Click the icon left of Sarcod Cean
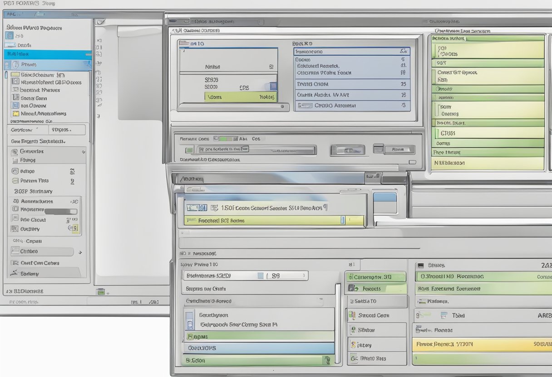Screen dimensions: 552x377 click(352, 315)
